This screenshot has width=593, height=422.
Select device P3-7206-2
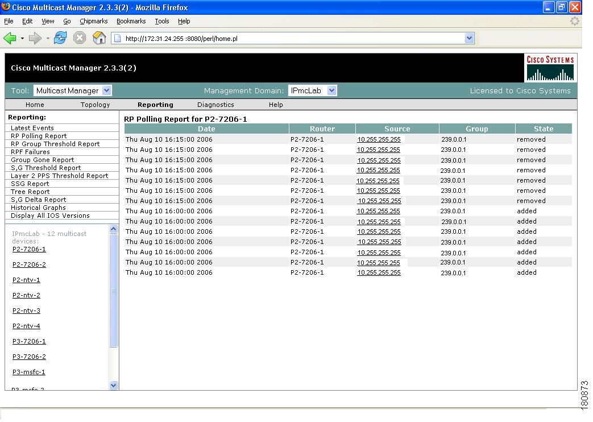(x=29, y=357)
